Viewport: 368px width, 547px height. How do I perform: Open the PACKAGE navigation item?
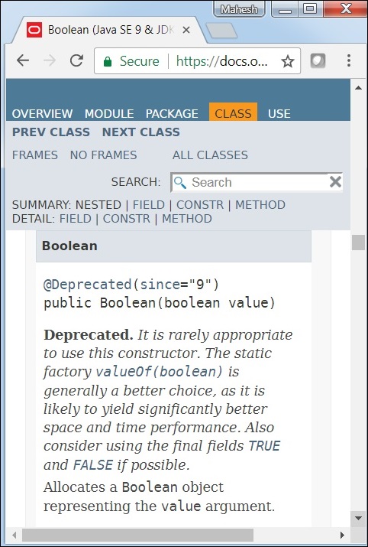click(x=172, y=114)
